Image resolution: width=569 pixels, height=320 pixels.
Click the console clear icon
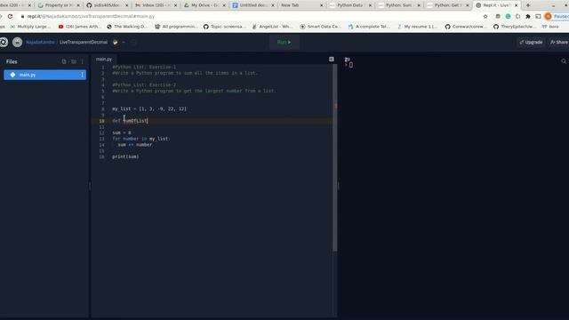point(348,60)
